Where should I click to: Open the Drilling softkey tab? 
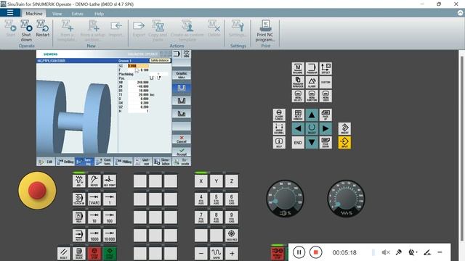(x=65, y=162)
